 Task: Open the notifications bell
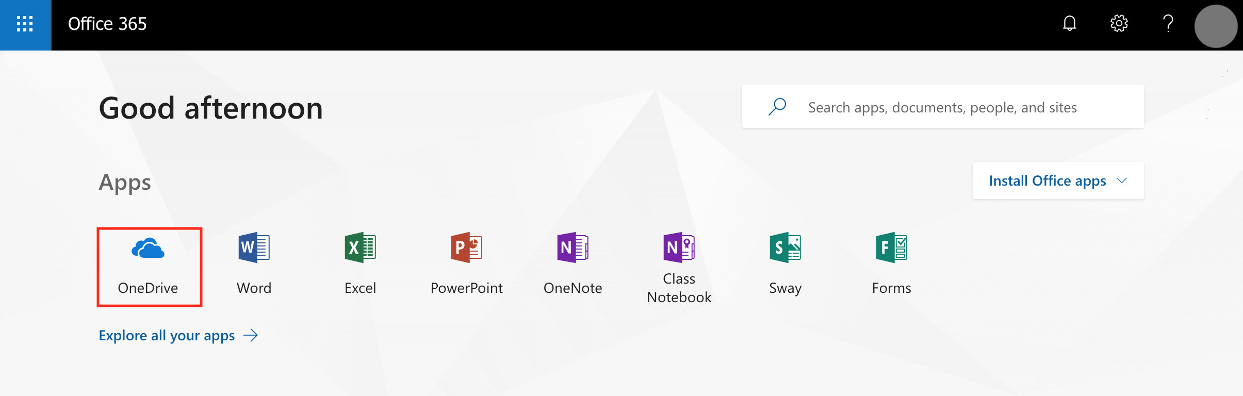click(x=1070, y=24)
